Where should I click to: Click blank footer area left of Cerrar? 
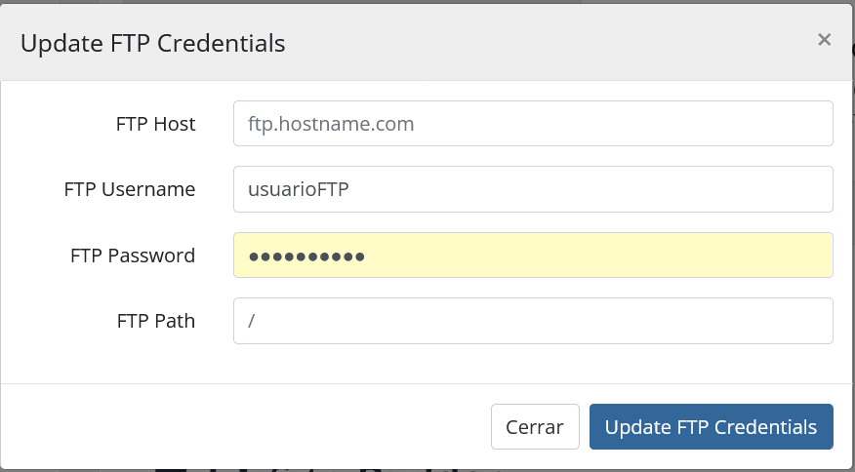[244, 427]
